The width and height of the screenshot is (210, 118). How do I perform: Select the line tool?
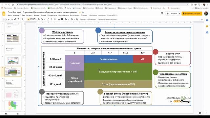(42, 19)
